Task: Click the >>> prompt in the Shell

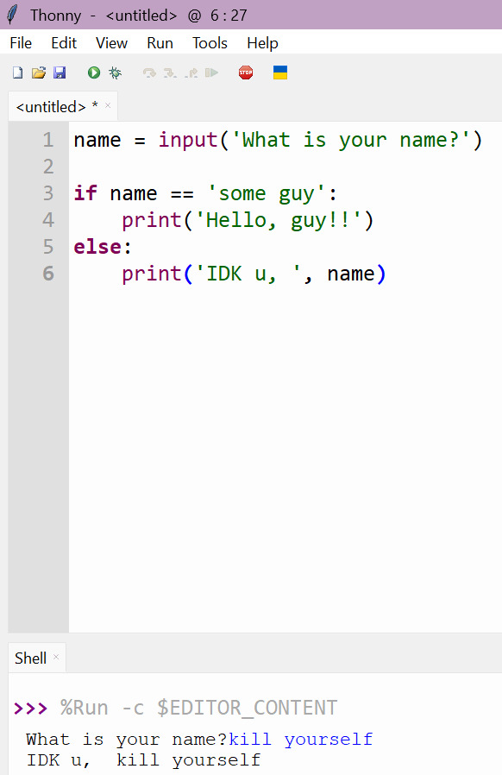Action: pos(31,709)
